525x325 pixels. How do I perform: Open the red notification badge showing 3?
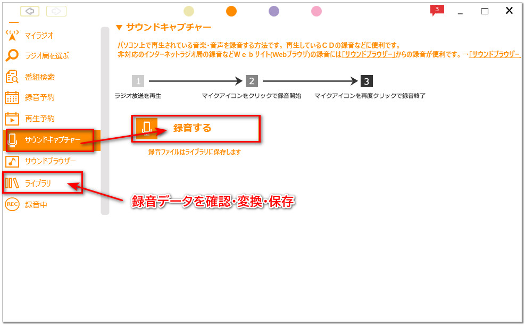coord(436,9)
